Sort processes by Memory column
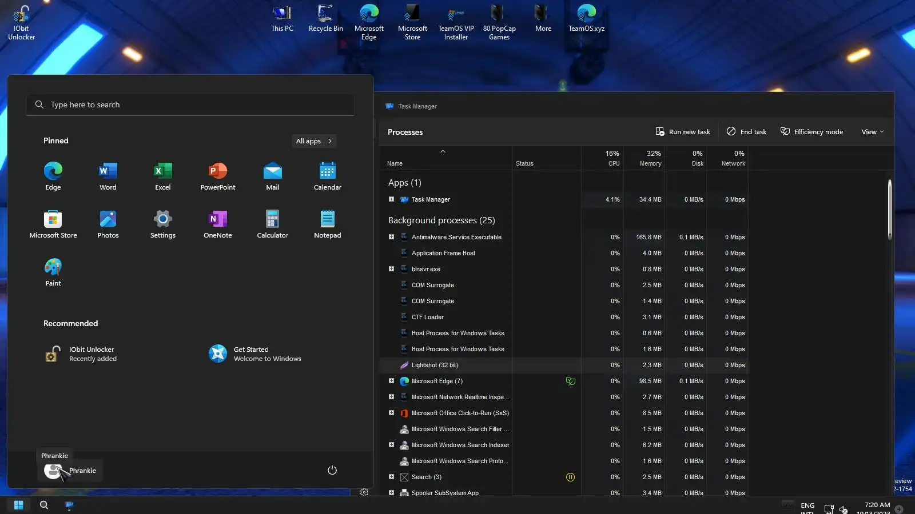Viewport: 915px width, 514px height. tap(644, 158)
